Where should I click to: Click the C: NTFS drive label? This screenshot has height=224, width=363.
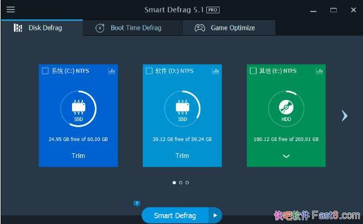click(x=70, y=71)
